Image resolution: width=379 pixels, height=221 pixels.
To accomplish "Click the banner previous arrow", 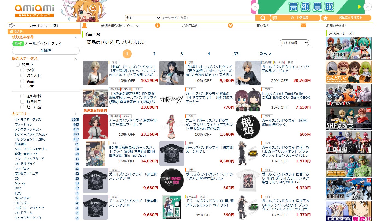I will [255, 7].
